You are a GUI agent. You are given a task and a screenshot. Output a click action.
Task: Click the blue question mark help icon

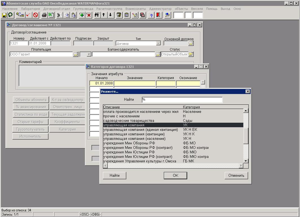click(x=151, y=15)
